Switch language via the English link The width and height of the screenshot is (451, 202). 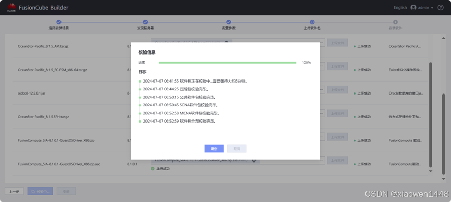click(x=400, y=8)
